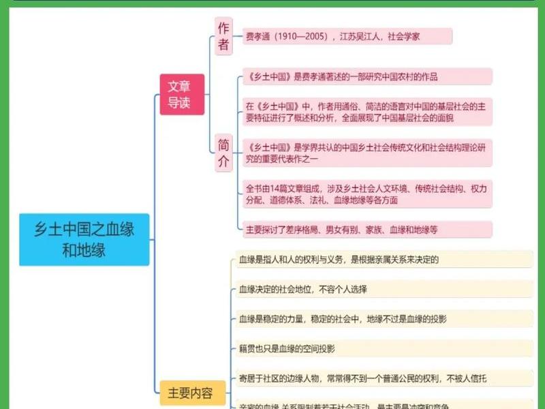Viewport: 545px width, 409px height.
Task: Select the note 血缘是稳定的力量，稳定的社会中
Action: tap(384, 319)
